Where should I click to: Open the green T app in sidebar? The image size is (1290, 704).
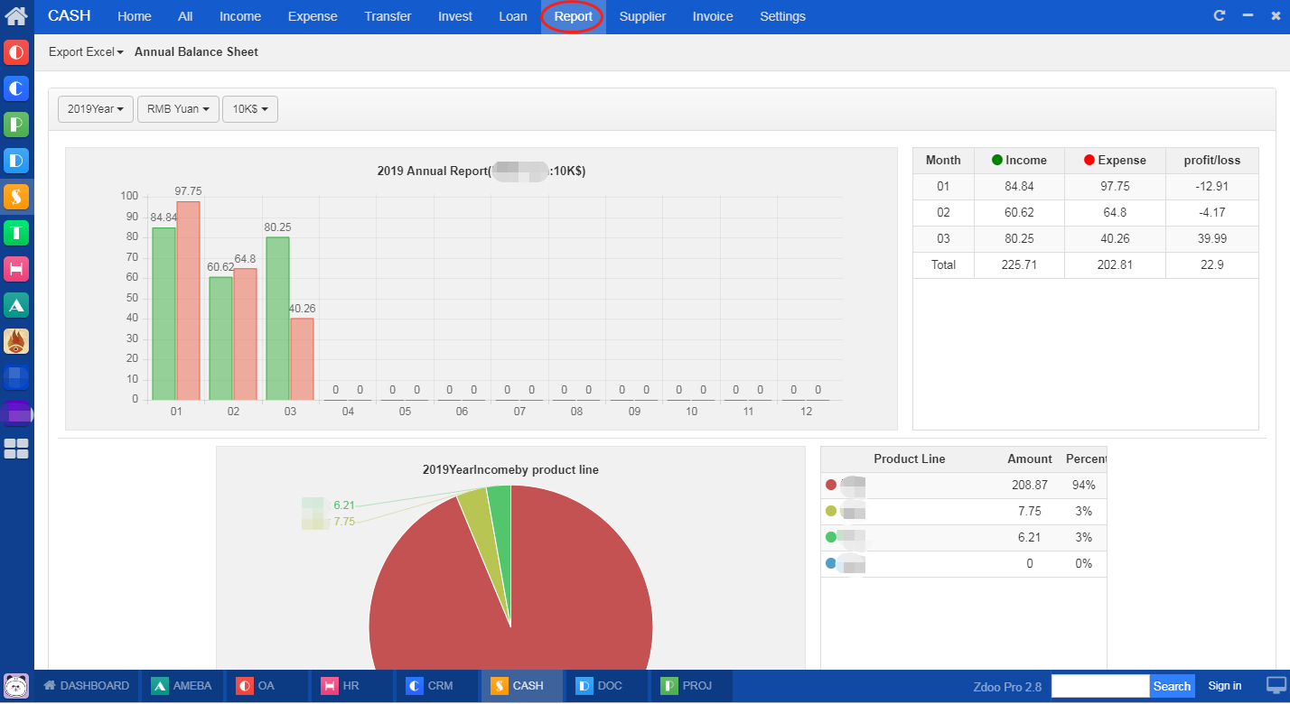pos(16,232)
